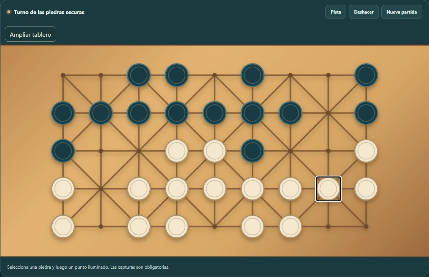Choose the empty point in second row, eighth column

click(328, 113)
